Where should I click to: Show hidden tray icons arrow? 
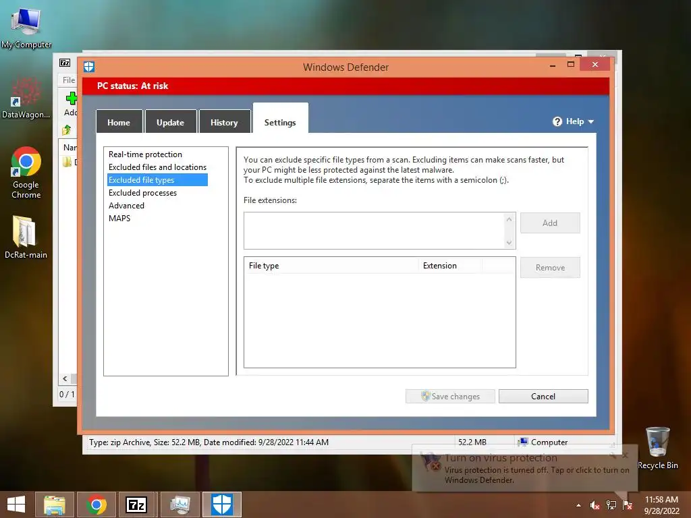(578, 506)
